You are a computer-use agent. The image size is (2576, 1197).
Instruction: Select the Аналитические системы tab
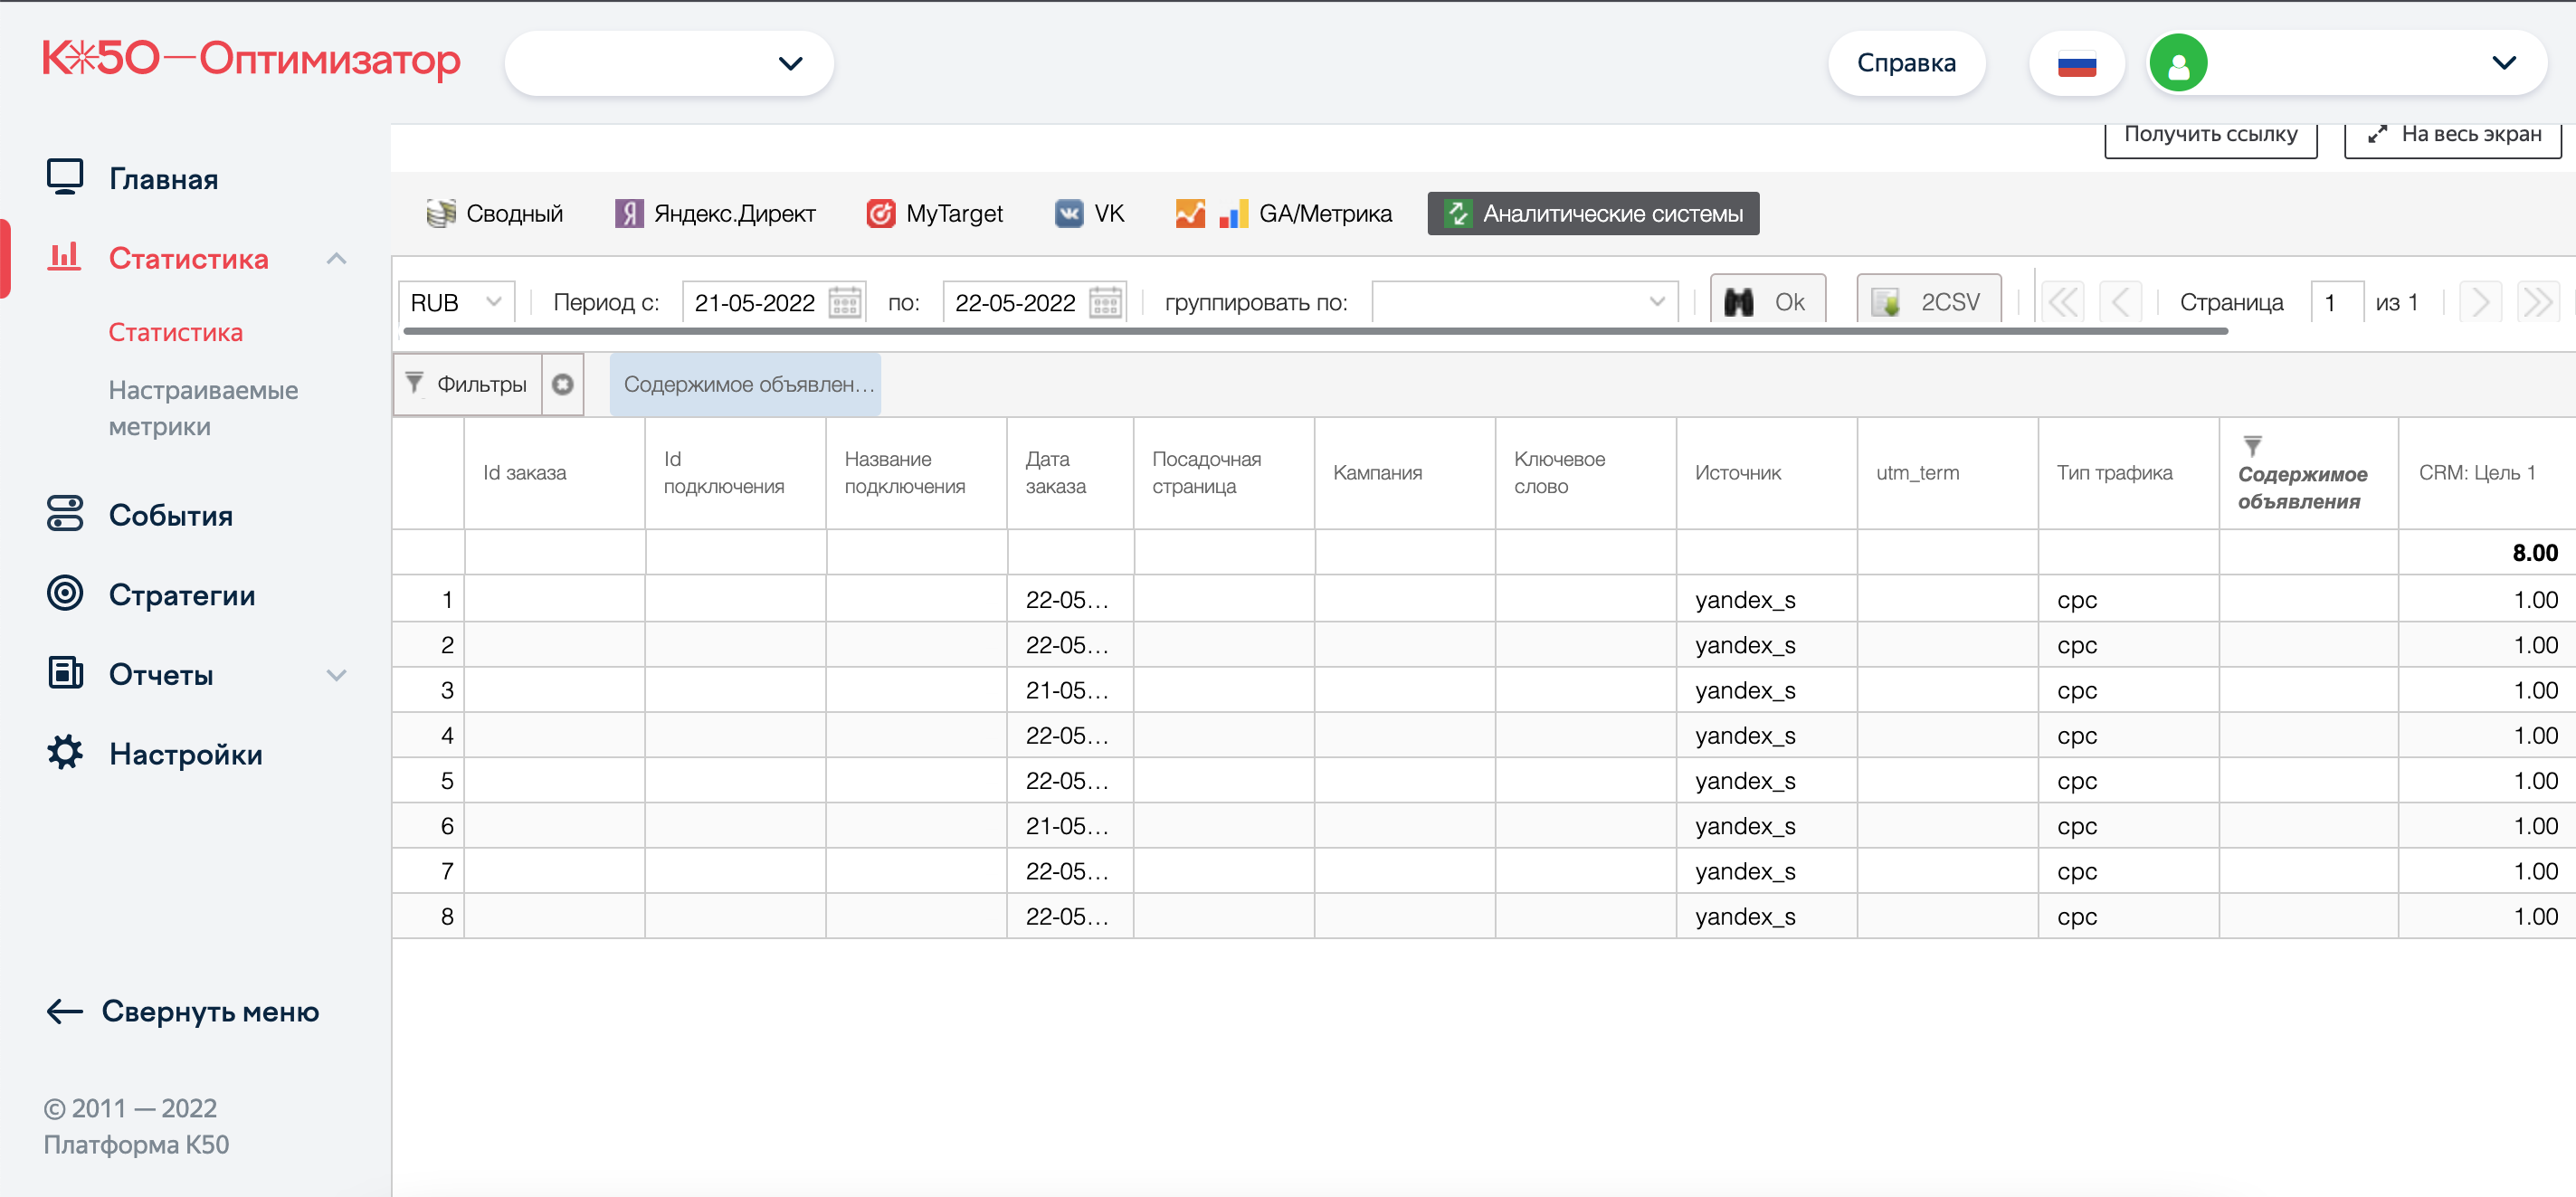pos(1593,213)
